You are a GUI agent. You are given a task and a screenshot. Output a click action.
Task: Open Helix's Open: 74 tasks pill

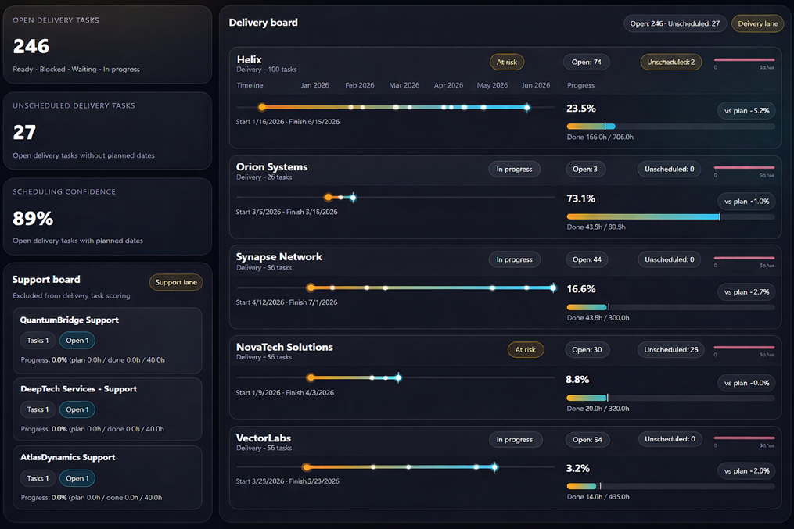click(587, 62)
